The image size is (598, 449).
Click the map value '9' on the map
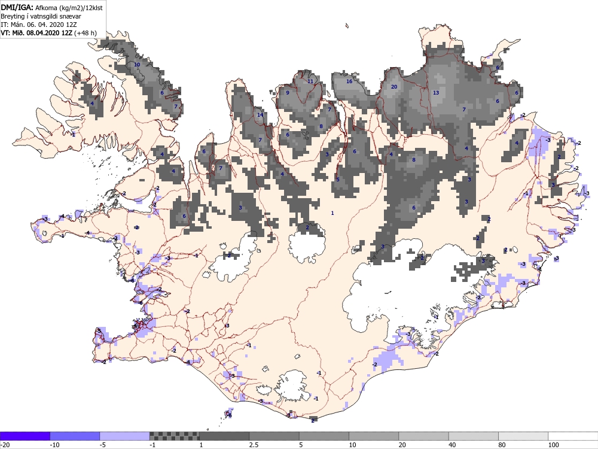[x=288, y=92]
